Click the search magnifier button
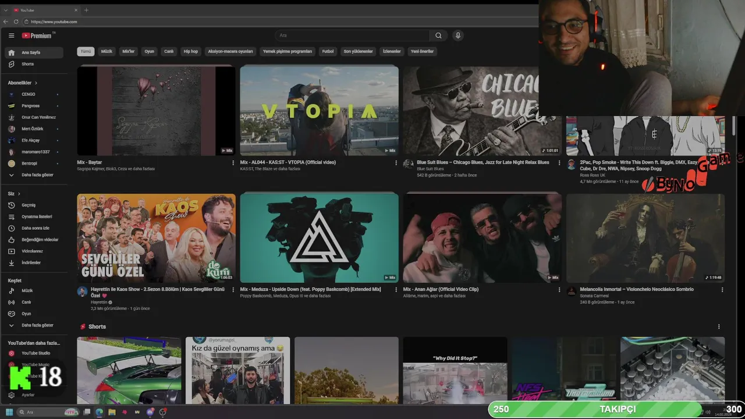The width and height of the screenshot is (745, 419). coord(438,35)
